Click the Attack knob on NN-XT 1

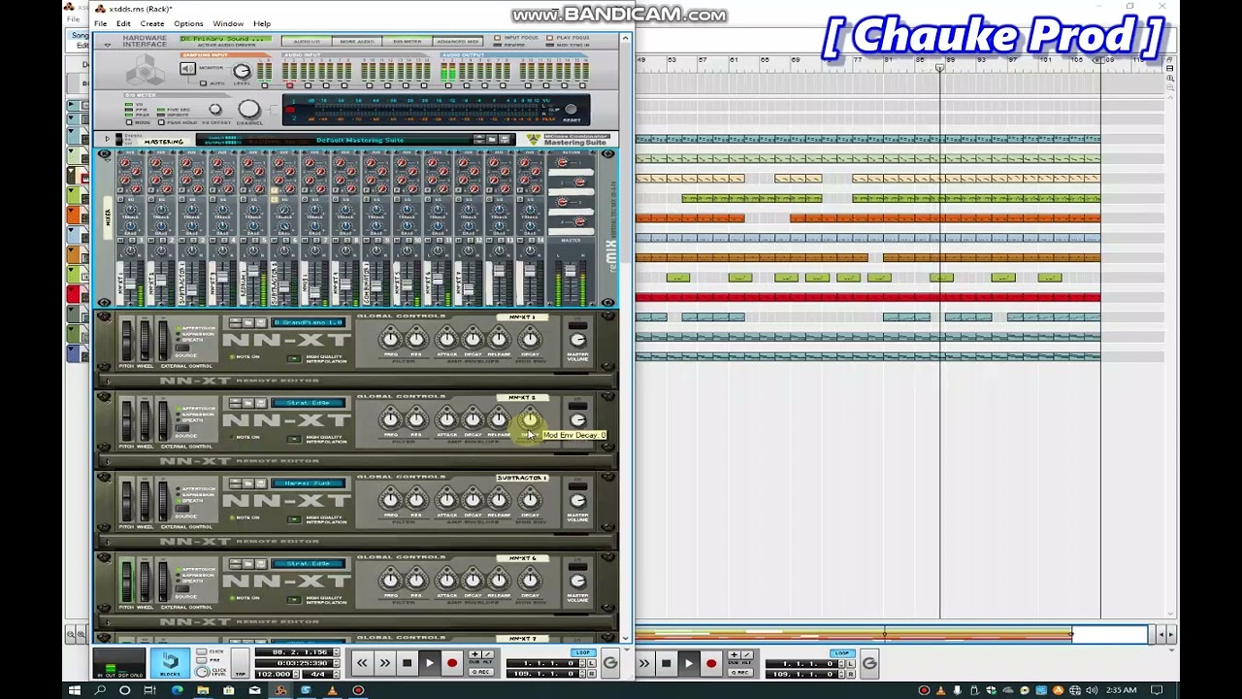[x=446, y=338]
